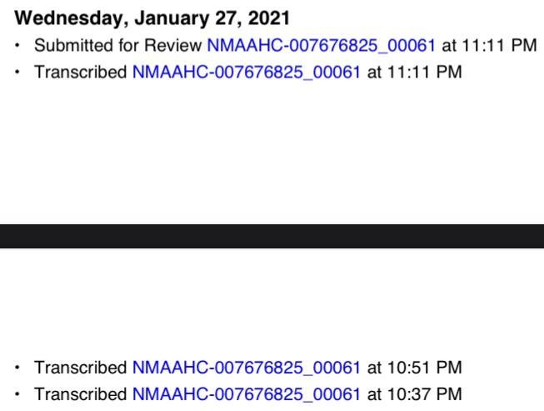Click the 'Submitted for Review' label text
544x411 pixels.
pos(117,45)
